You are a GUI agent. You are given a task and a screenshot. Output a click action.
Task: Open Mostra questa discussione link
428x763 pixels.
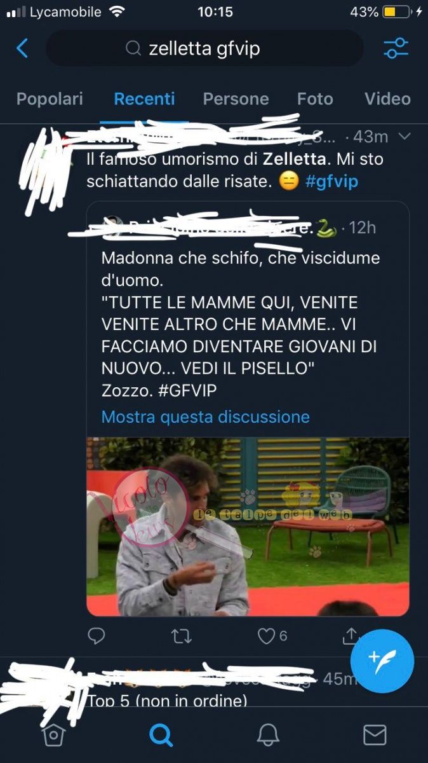click(x=206, y=417)
